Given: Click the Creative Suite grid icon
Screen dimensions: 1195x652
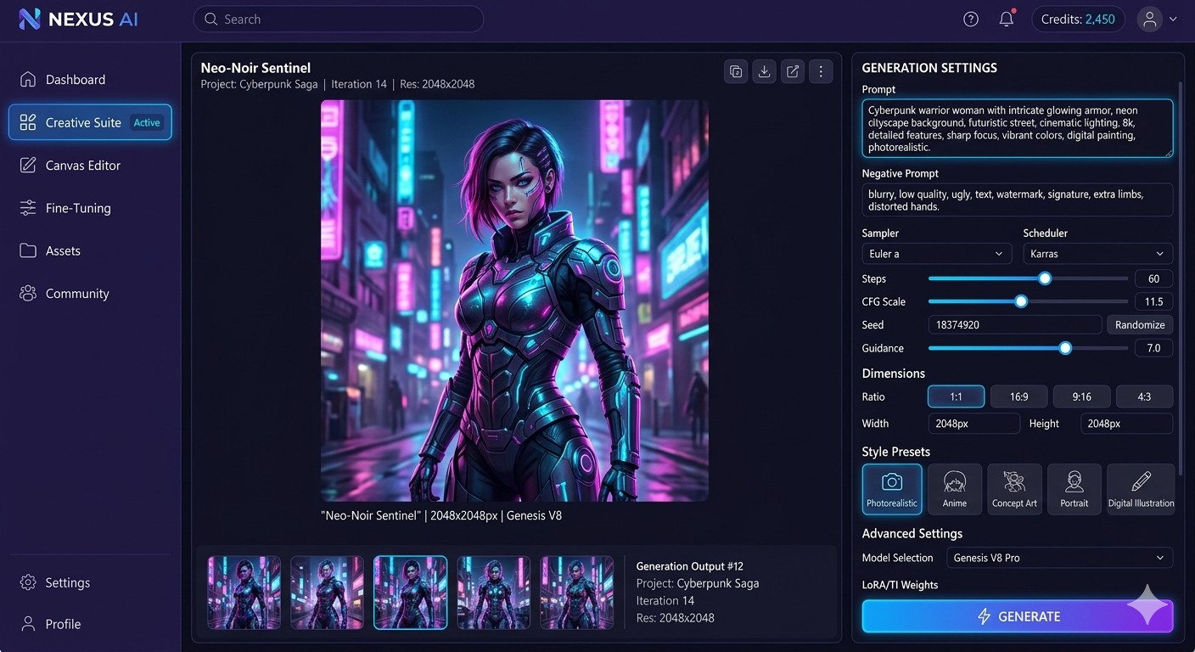Looking at the screenshot, I should [28, 122].
